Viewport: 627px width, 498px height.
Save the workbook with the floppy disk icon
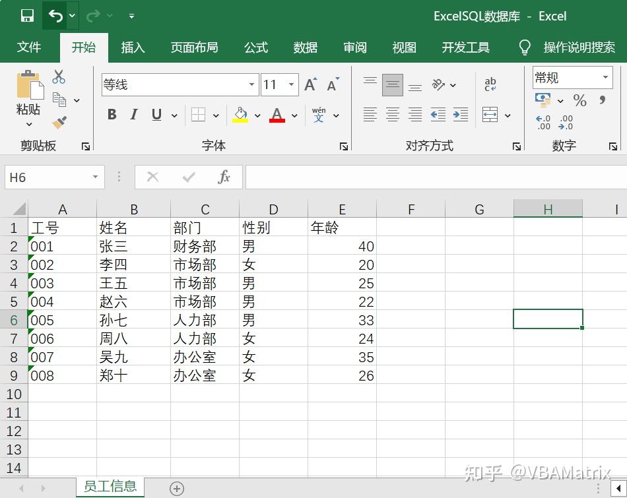pos(27,16)
